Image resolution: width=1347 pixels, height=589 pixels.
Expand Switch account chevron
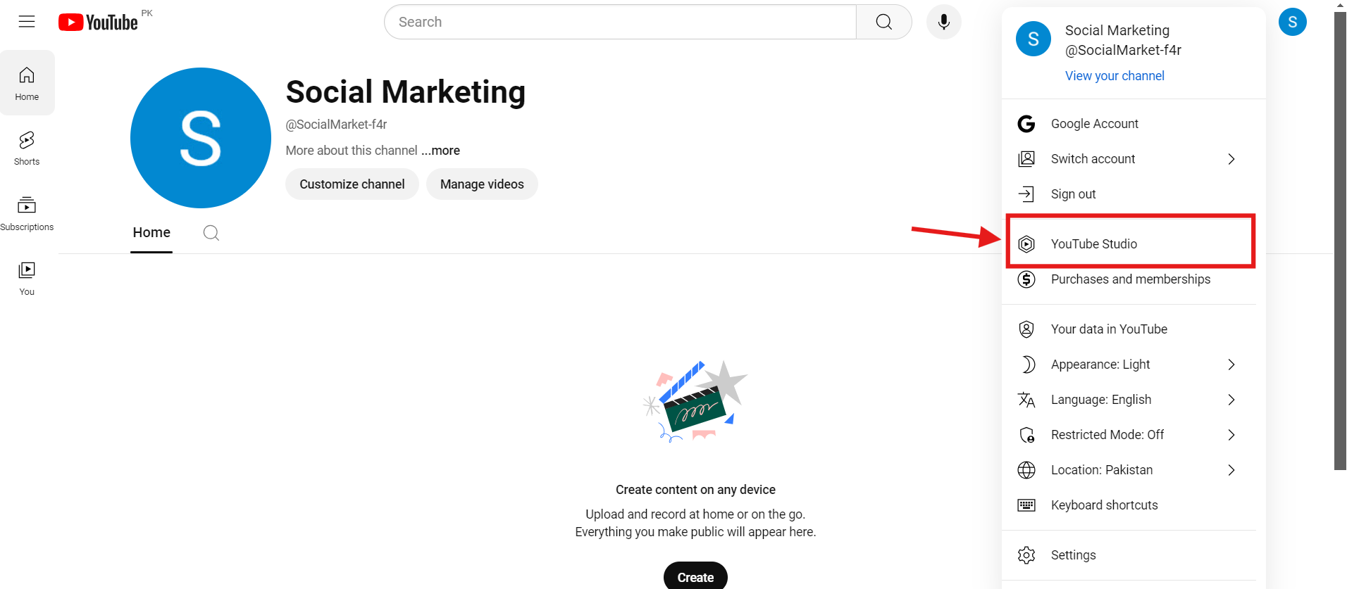(1231, 159)
